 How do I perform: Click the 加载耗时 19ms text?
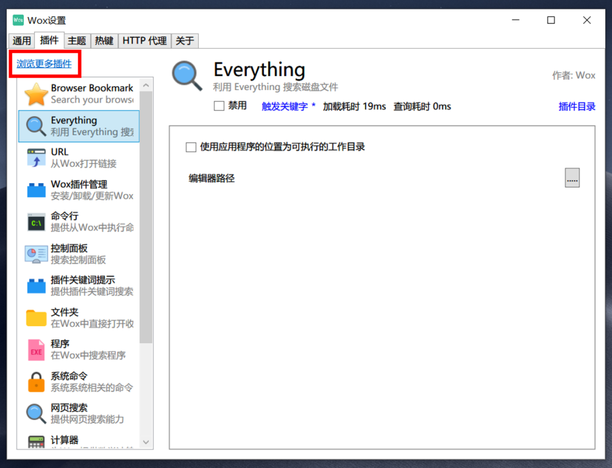(x=354, y=106)
